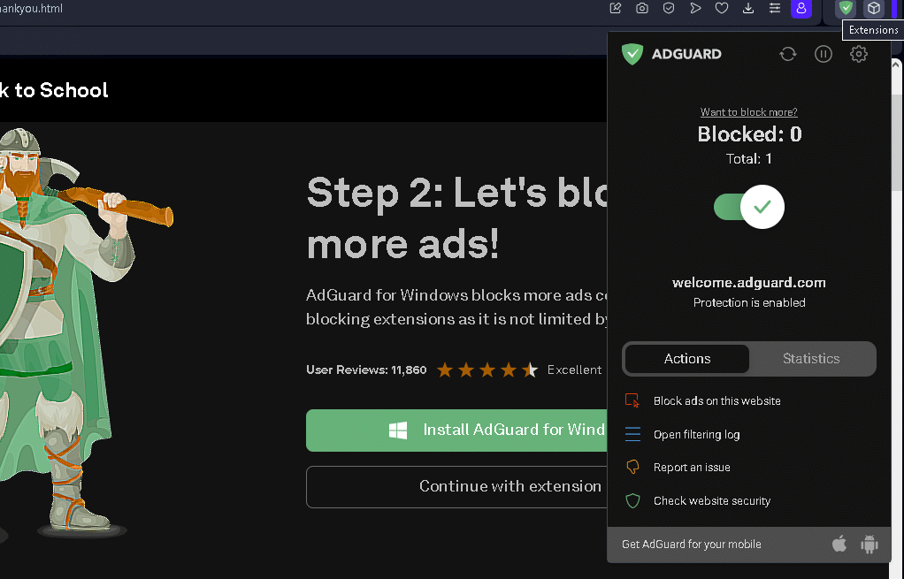Switch to the Statistics tab
The image size is (904, 579).
tap(811, 358)
